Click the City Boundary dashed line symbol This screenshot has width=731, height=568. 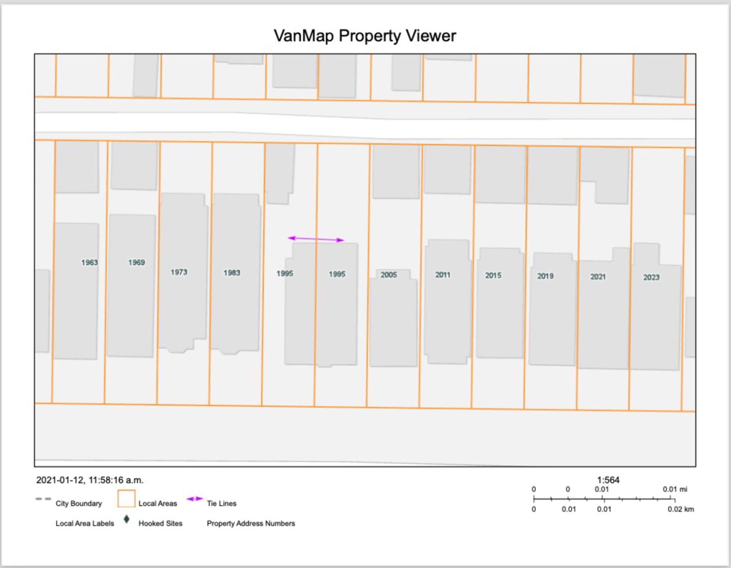pyautogui.click(x=43, y=499)
